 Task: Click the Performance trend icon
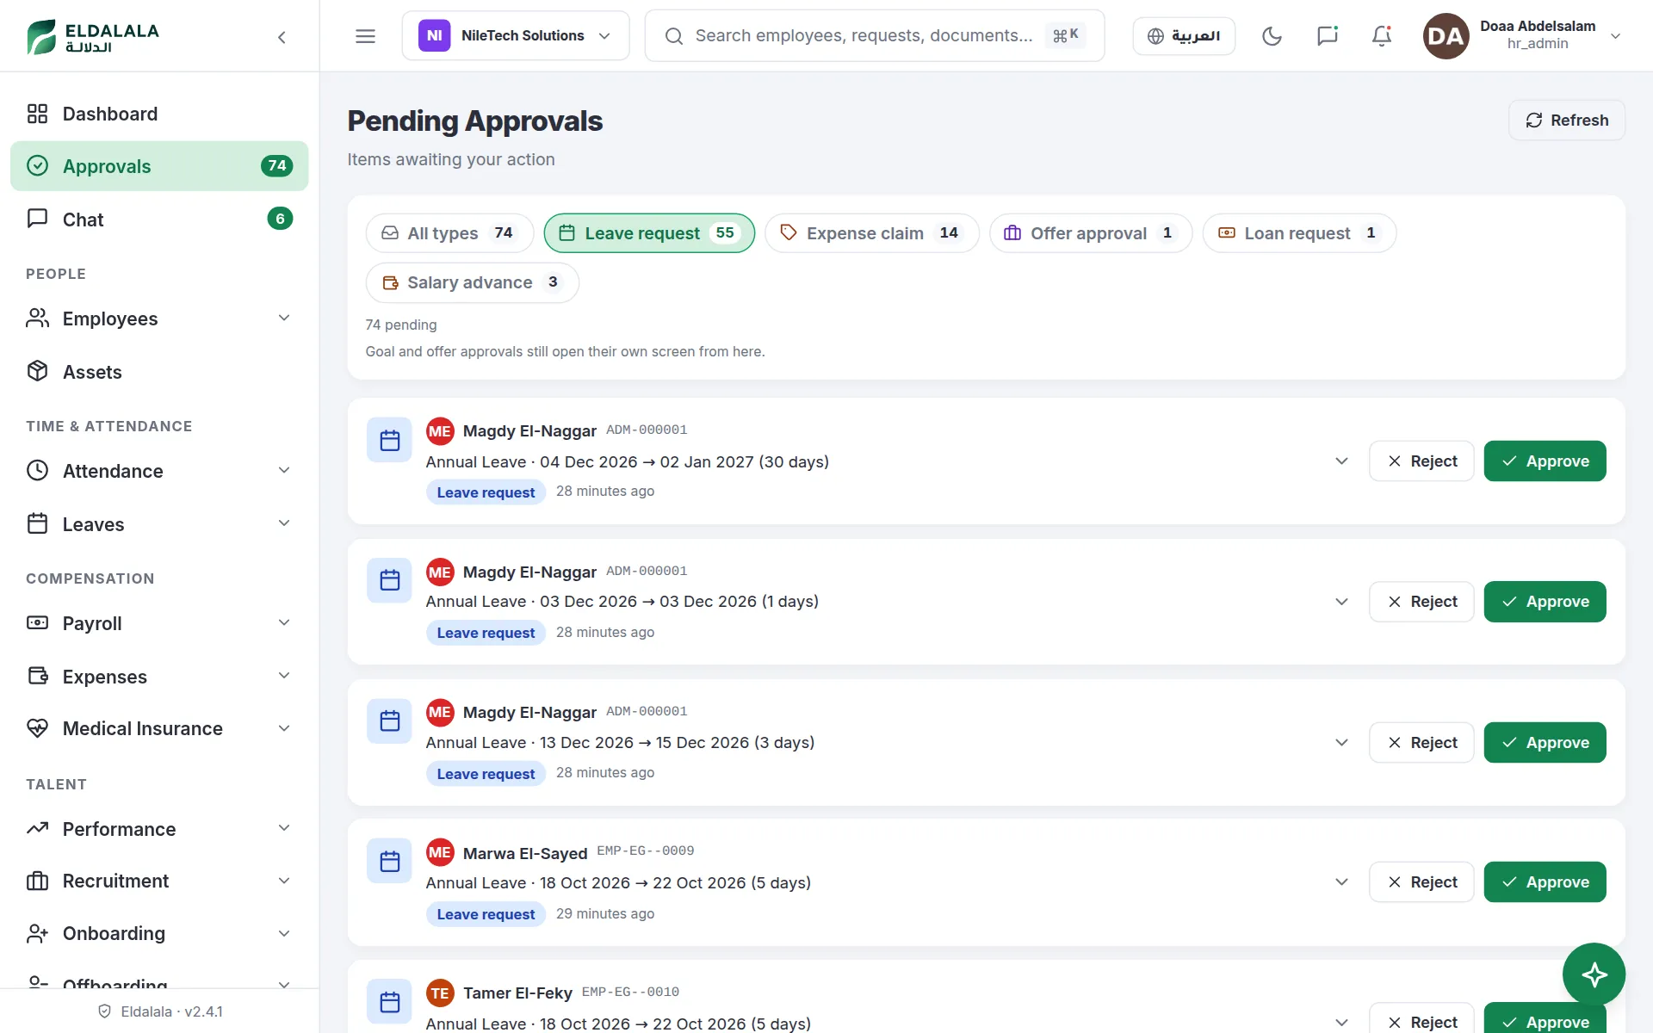(x=37, y=828)
